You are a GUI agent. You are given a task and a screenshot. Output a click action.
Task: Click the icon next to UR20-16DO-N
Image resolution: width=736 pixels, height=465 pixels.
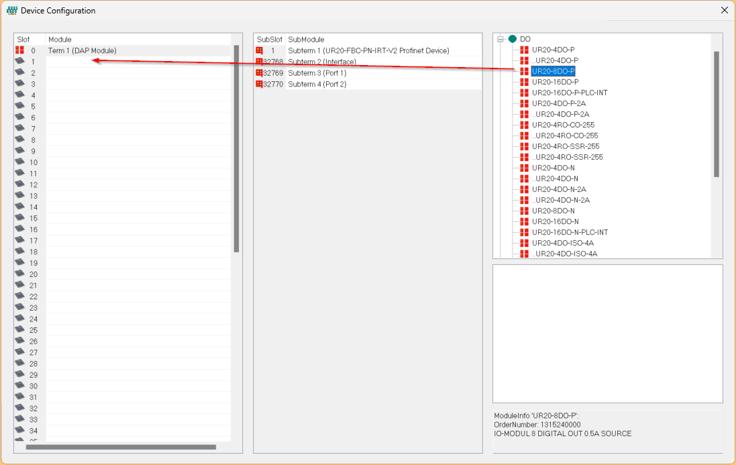[x=524, y=221]
